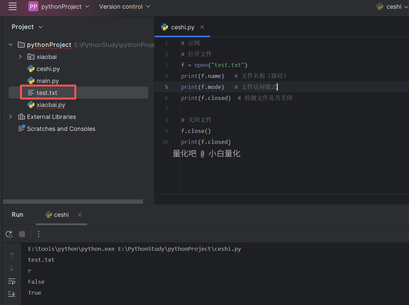Select the ceshi.py editor tab
Screen dimensions: 409x305
[x=182, y=27]
